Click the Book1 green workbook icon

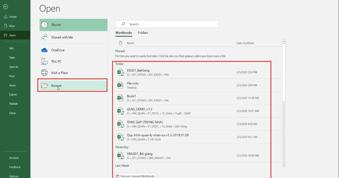(120, 98)
